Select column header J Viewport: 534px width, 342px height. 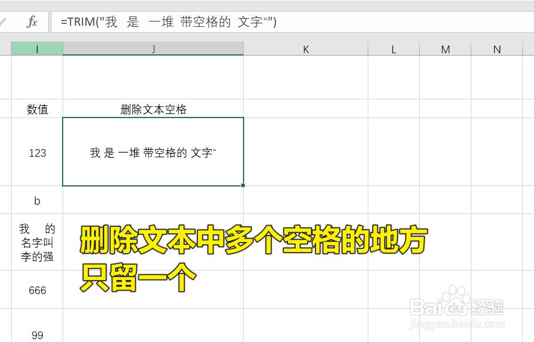click(x=152, y=49)
